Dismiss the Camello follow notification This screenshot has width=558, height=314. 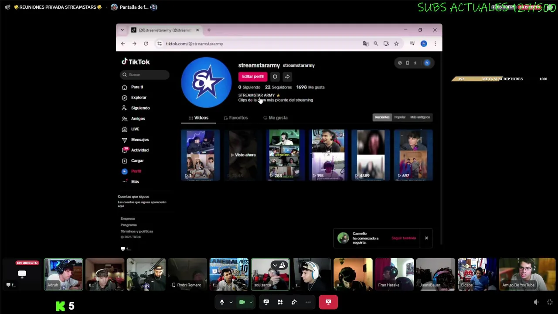click(x=426, y=238)
